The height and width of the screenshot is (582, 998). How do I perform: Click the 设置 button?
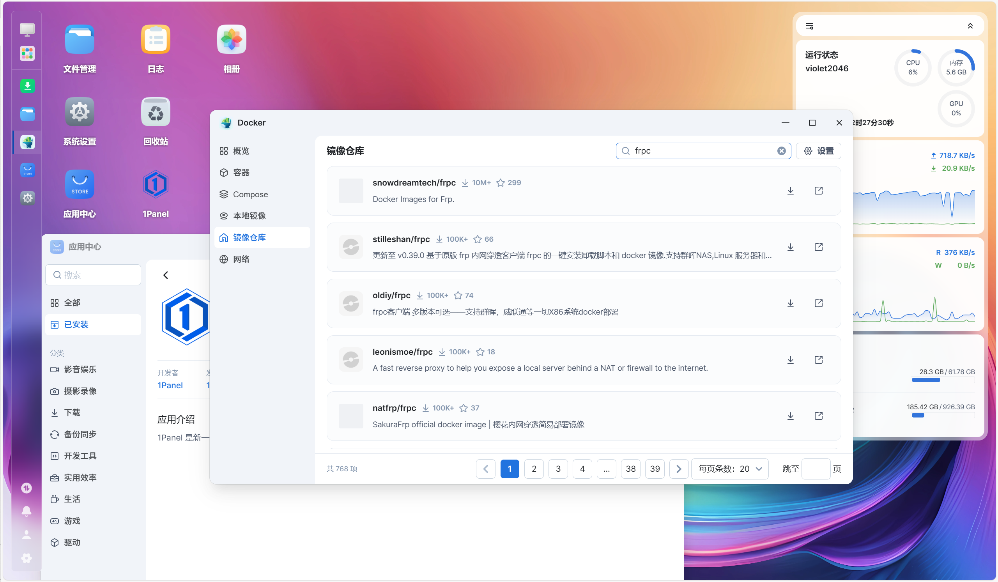click(818, 151)
